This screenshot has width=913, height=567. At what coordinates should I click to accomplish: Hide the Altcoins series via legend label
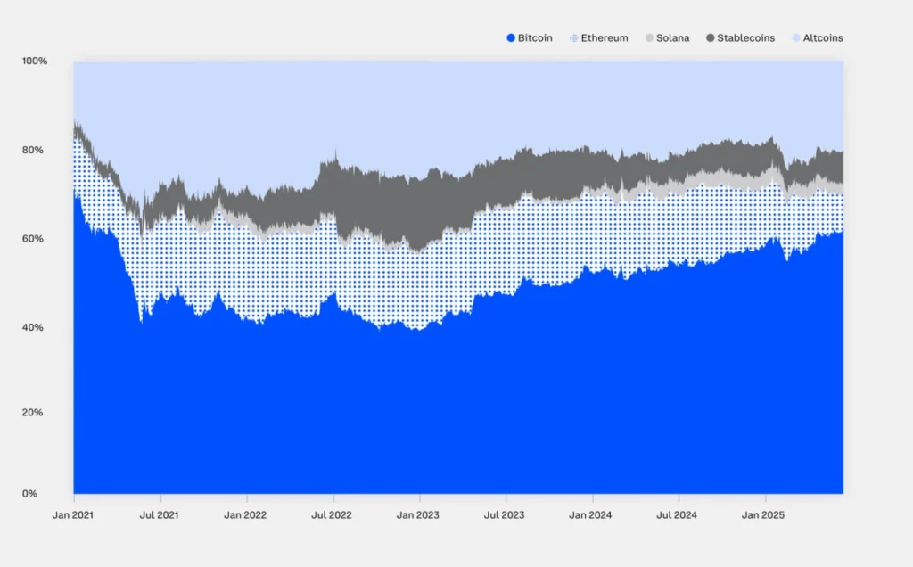(822, 38)
